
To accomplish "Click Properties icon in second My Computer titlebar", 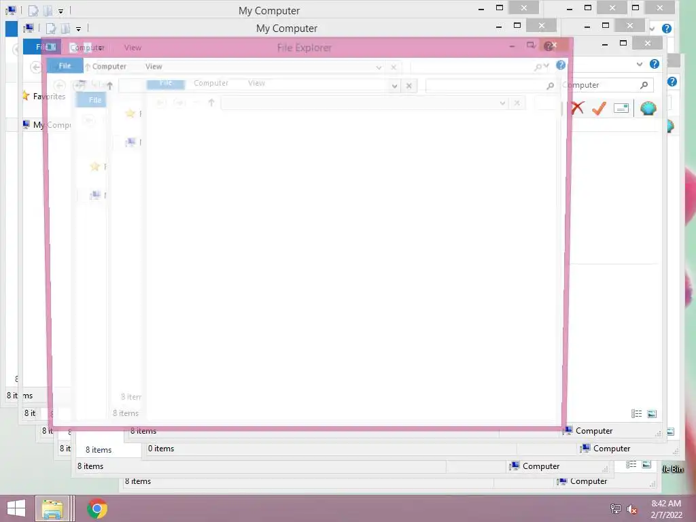I will (51, 29).
